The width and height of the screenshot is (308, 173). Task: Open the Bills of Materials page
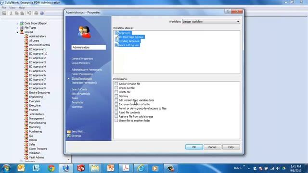click(x=81, y=94)
